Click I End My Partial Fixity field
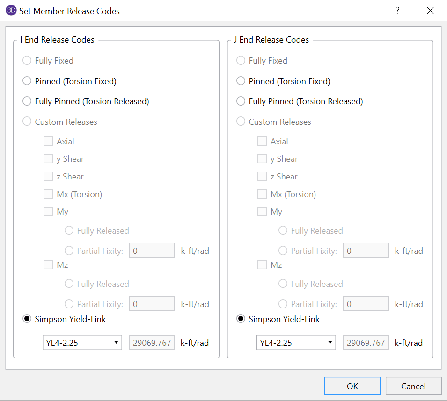Screen dimensions: 447x401 click(152, 251)
